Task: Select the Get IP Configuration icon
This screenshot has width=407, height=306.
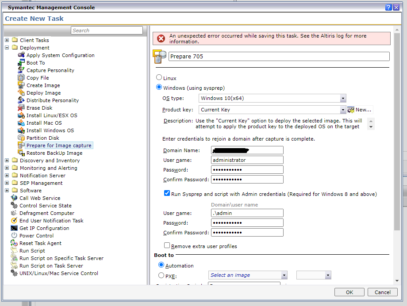Action: click(x=14, y=228)
